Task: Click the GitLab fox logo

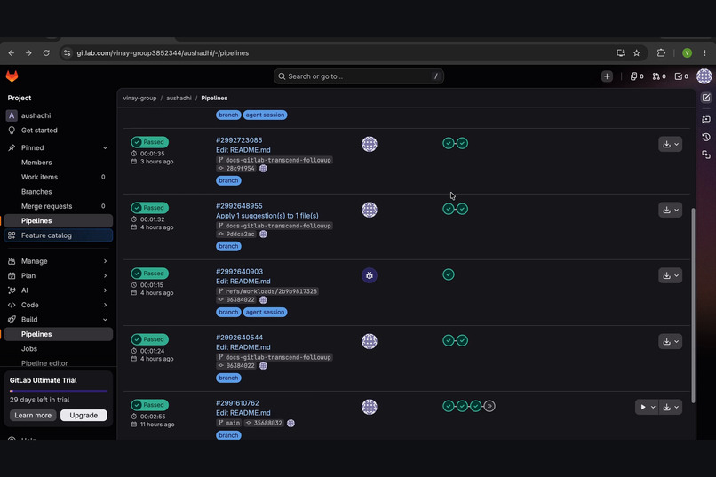Action: coord(12,76)
